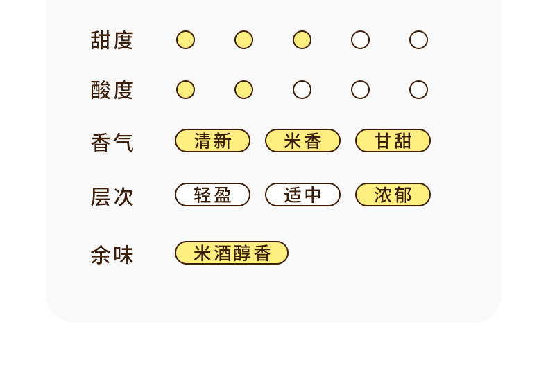Choose the 轻盈 body level
The image size is (548, 385).
tap(212, 195)
